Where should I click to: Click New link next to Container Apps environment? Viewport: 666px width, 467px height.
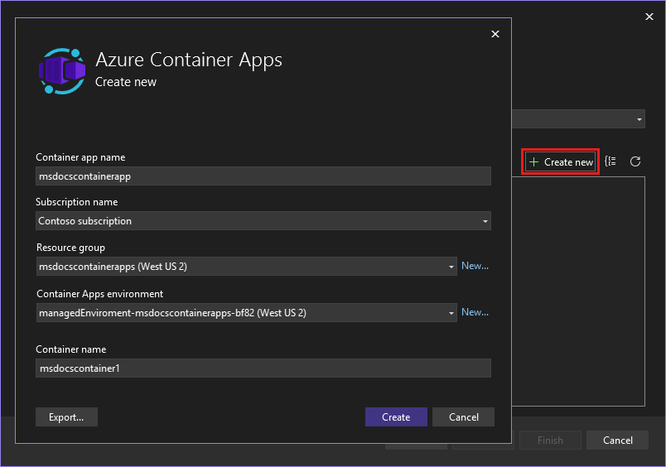pyautogui.click(x=475, y=312)
